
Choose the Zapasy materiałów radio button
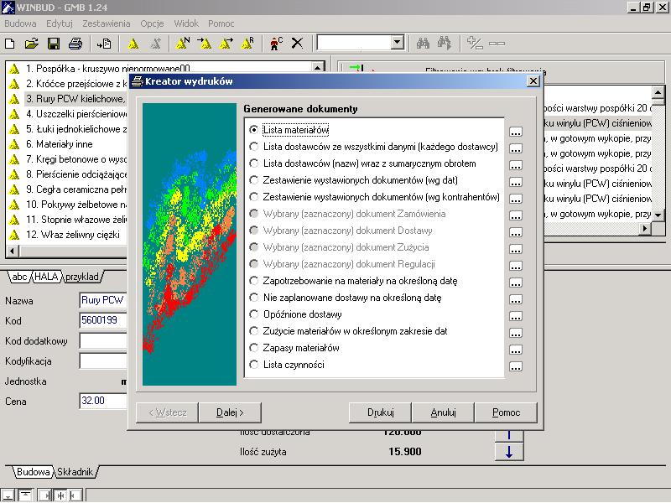point(254,348)
